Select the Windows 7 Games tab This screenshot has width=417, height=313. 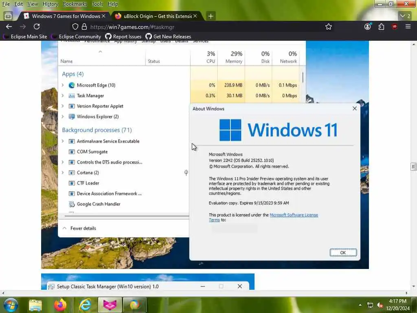(64, 16)
